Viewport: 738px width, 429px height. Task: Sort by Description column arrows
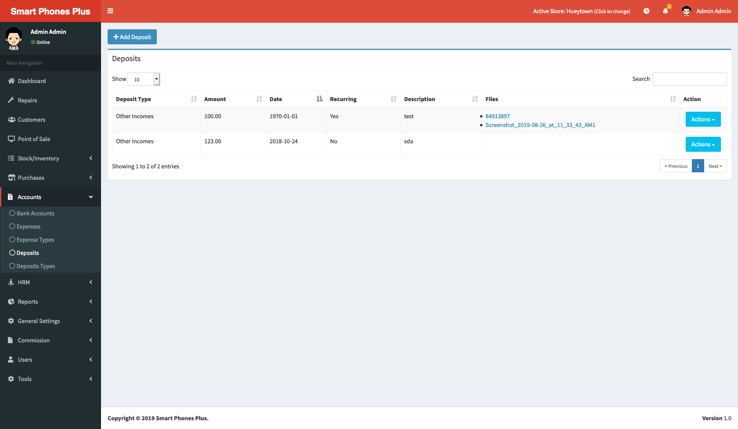475,99
